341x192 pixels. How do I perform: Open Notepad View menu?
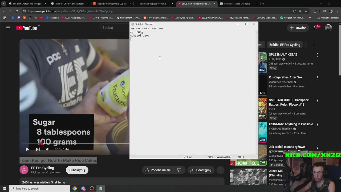coord(154,29)
